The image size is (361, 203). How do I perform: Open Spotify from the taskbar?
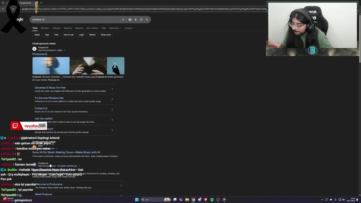coord(212,200)
